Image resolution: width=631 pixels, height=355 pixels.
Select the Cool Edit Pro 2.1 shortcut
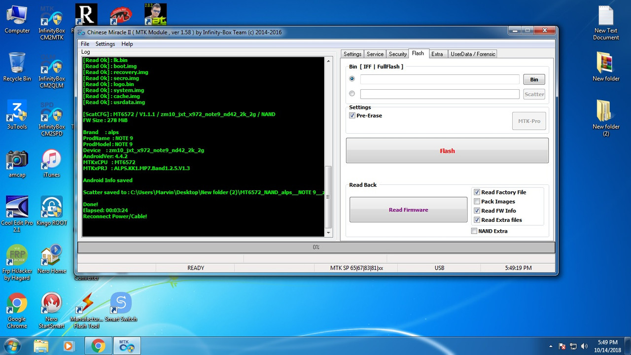[17, 214]
